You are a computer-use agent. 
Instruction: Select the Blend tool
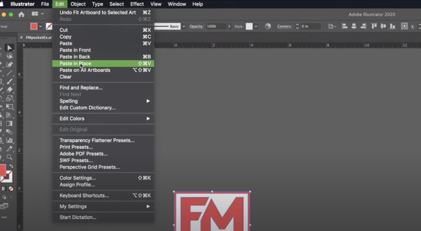point(9,132)
